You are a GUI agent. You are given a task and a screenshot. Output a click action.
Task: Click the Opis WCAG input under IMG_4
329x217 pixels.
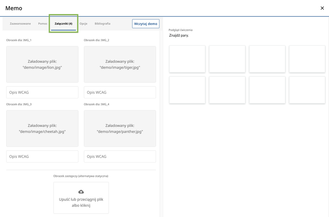[120, 157]
